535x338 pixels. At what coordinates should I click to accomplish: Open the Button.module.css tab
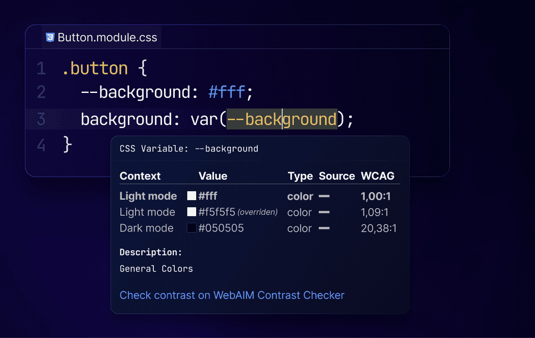click(x=107, y=37)
